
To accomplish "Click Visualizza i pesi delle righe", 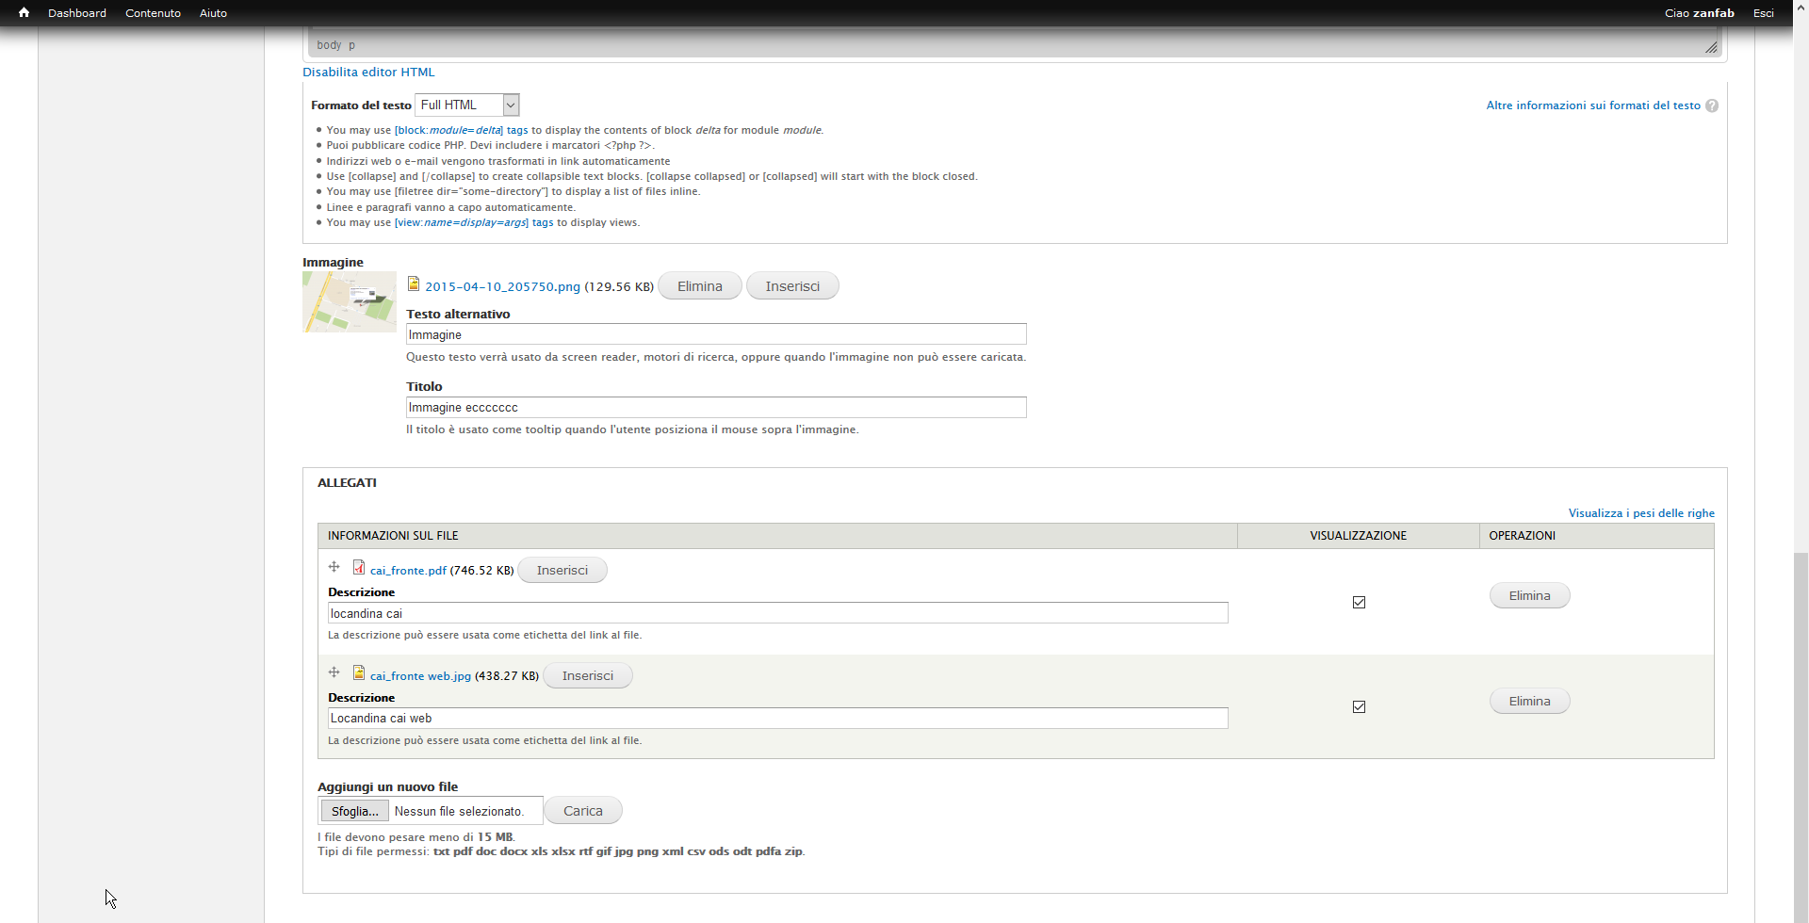I will click(x=1641, y=513).
